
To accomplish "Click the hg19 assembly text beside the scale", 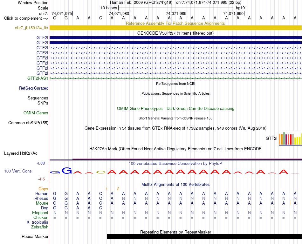I will (x=240, y=8).
